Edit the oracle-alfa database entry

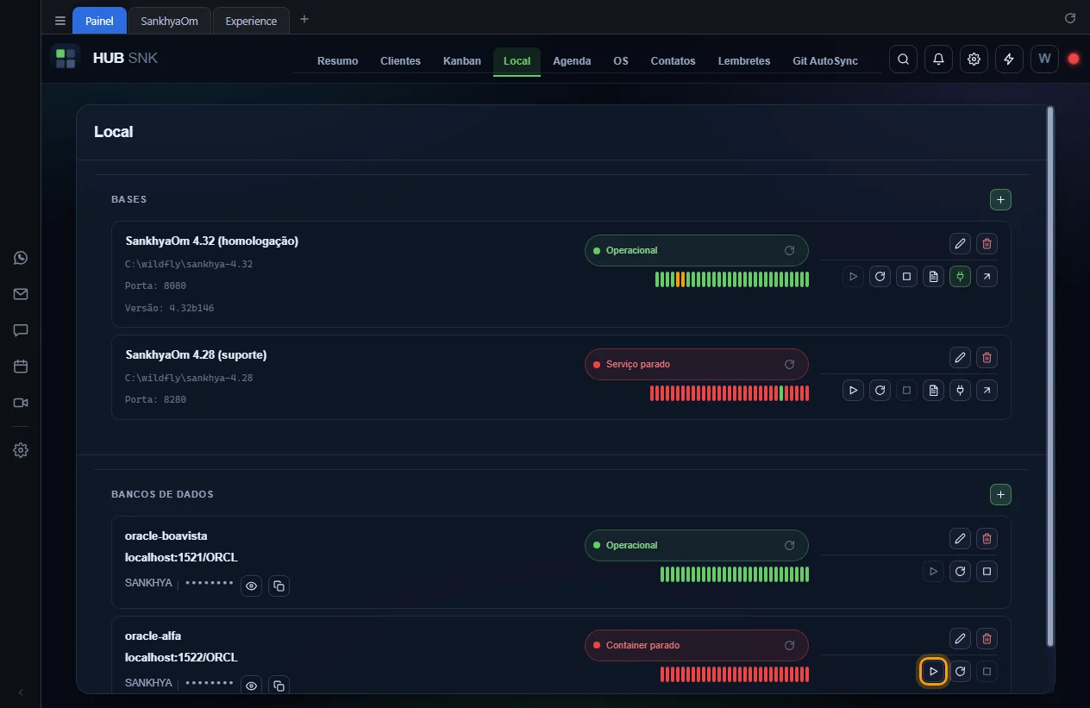tap(960, 639)
